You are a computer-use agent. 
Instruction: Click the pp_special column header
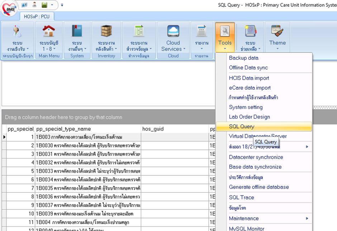21,129
